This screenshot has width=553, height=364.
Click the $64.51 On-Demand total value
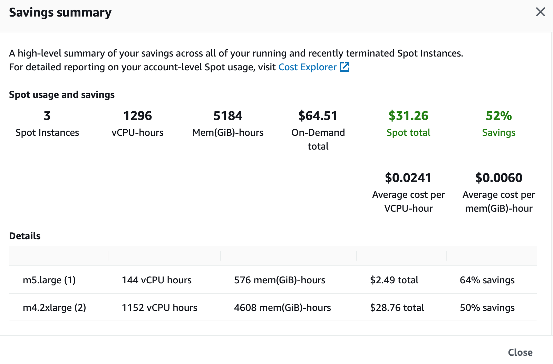[318, 116]
